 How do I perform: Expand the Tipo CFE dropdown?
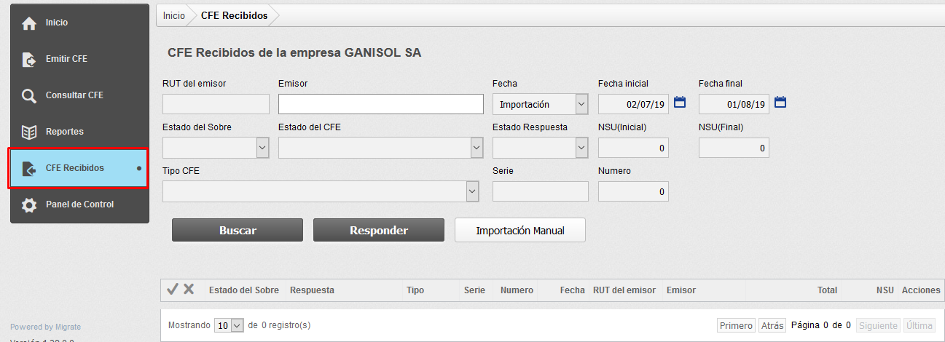point(472,191)
